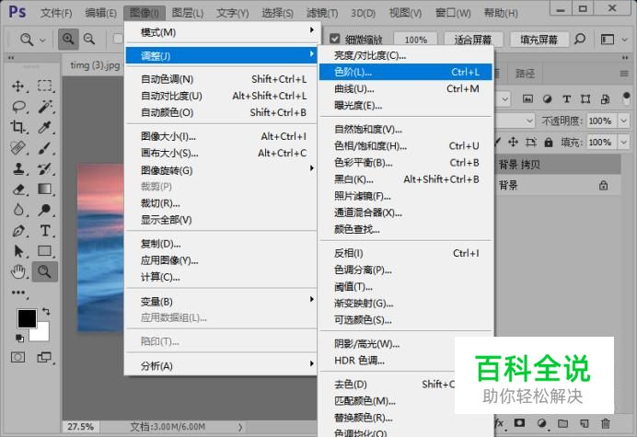The image size is (637, 437).
Task: Choose 色相/饱和度(H)... menu item
Action: point(406,145)
